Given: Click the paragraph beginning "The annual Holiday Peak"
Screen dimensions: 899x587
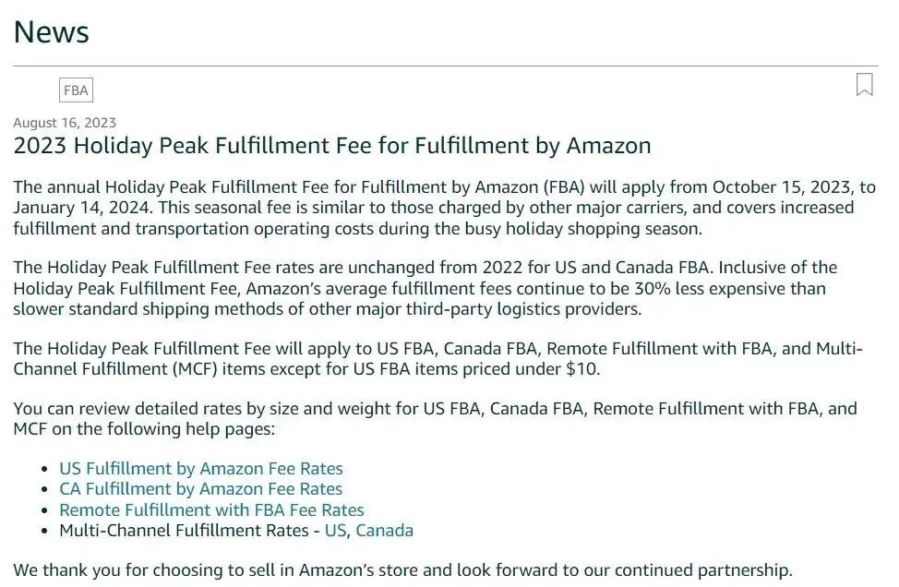Looking at the screenshot, I should coord(443,208).
